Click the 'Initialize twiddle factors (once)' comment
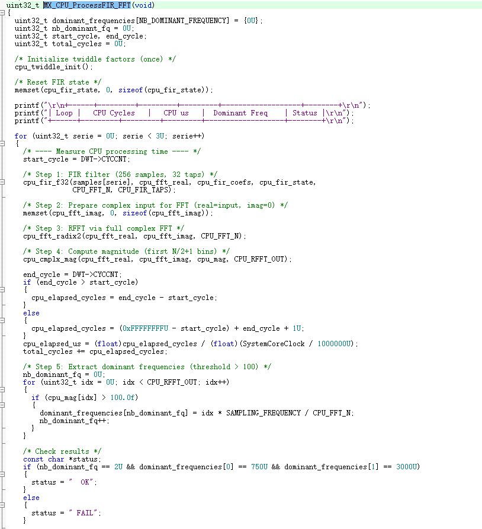Image resolution: width=482 pixels, height=529 pixels. pos(95,59)
